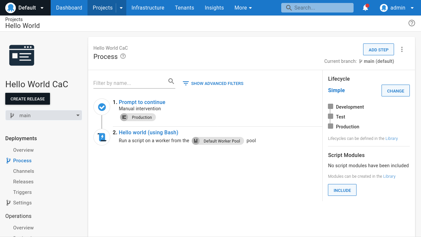Viewport: 421px width, 237px height.
Task: Check the Production environment box
Action: [x=330, y=126]
